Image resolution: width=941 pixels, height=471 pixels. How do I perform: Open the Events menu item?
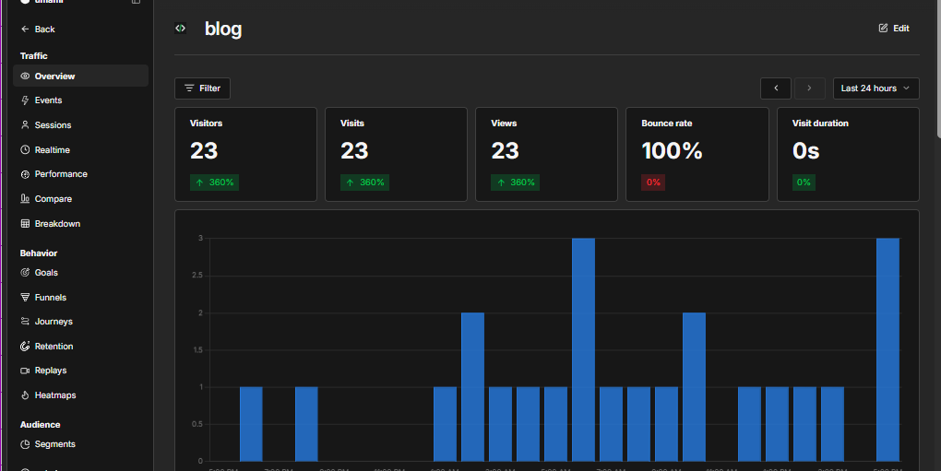click(80, 100)
